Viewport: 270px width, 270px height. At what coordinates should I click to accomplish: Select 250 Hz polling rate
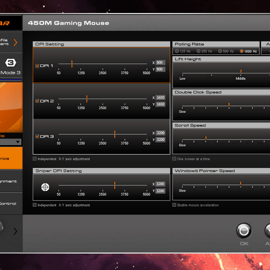point(198,51)
